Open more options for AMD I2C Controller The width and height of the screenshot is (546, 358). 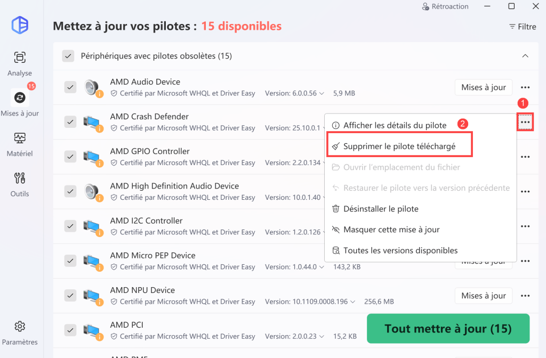(x=525, y=226)
